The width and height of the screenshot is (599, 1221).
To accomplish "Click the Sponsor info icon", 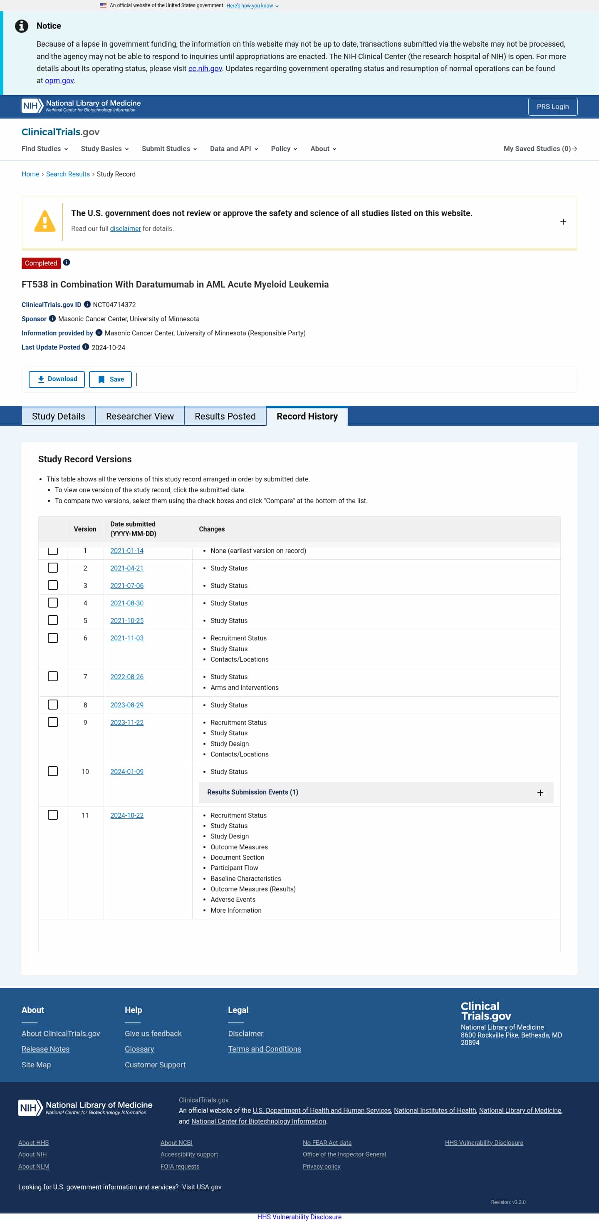I will [52, 318].
